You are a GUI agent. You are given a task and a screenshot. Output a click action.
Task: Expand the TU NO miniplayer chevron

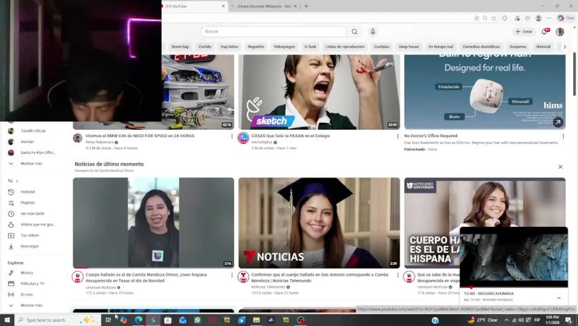(559, 298)
